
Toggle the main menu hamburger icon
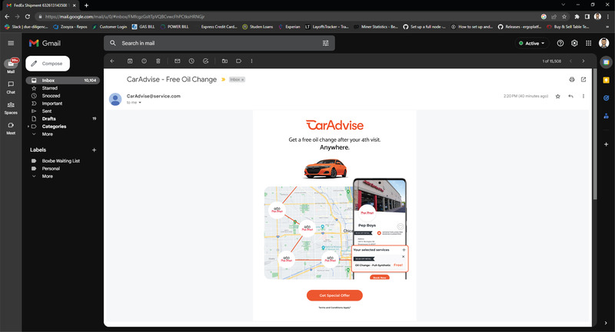point(11,43)
